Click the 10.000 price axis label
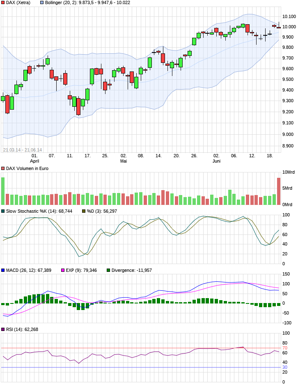This screenshot has height=386, width=298. pos(289,27)
